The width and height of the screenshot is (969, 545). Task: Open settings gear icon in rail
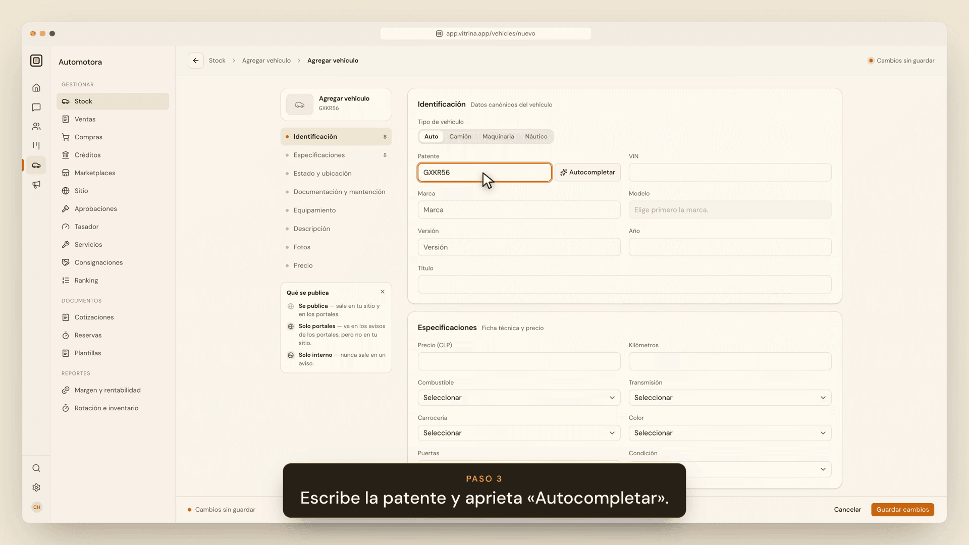36,487
